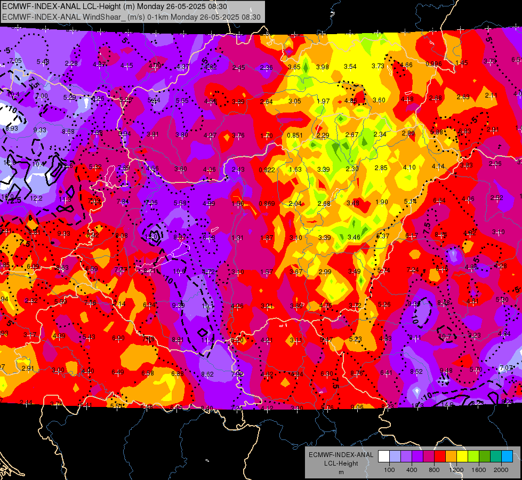Screen dimensions: 522x480
Task: Click the grid value 1.90
Action: tap(382, 202)
